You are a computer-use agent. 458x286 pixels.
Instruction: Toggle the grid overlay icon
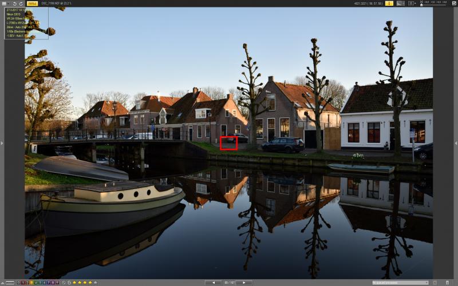(x=411, y=3)
